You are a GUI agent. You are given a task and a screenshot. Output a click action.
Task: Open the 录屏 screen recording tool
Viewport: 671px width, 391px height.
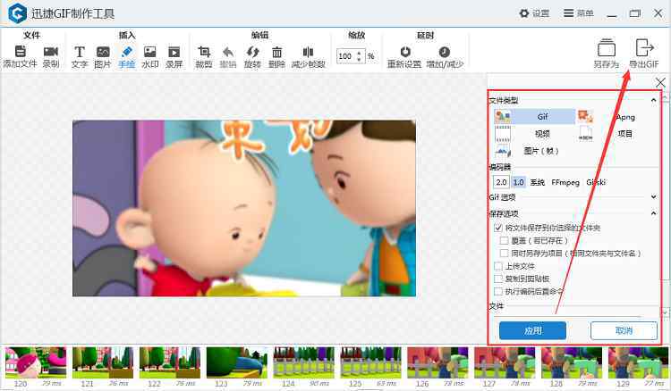[174, 52]
